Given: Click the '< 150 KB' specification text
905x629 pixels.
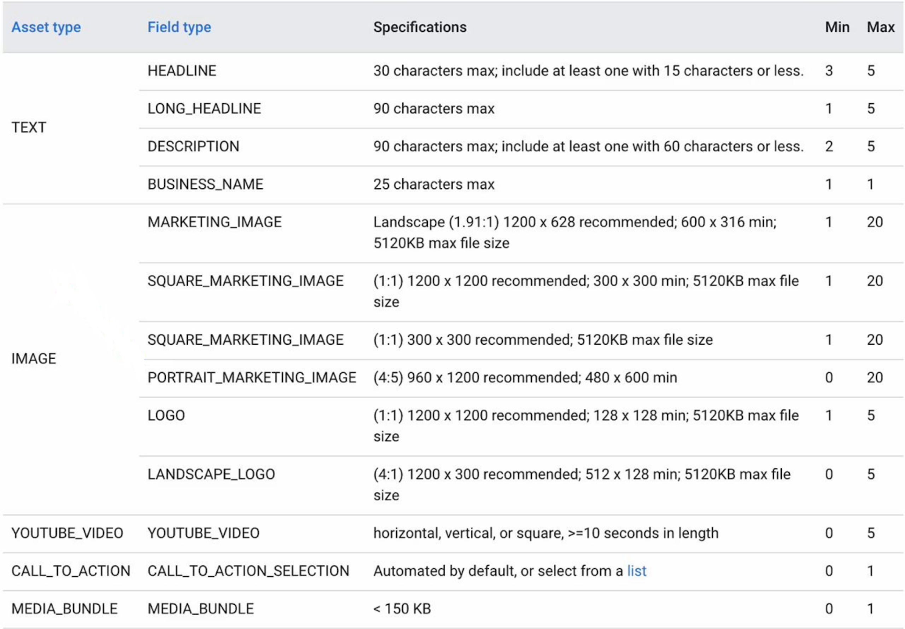Looking at the screenshot, I should coord(402,609).
